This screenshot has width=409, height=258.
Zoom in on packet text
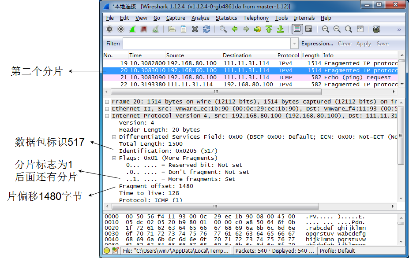pyautogui.click(x=325, y=29)
